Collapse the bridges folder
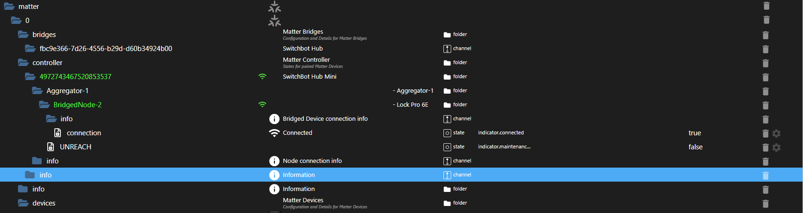 click(23, 35)
